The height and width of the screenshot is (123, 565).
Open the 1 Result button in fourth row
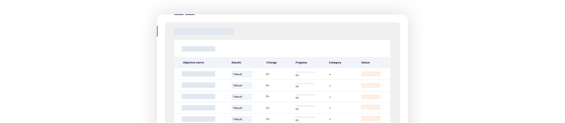click(242, 108)
